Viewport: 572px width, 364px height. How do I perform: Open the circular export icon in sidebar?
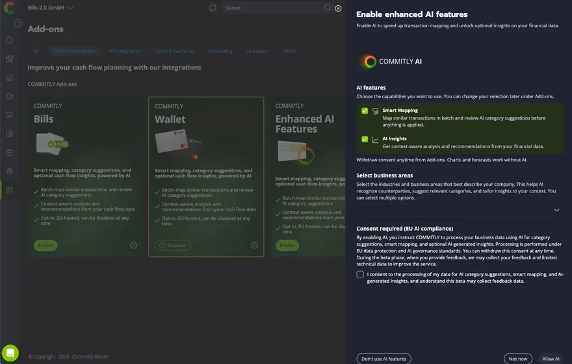coord(10,96)
